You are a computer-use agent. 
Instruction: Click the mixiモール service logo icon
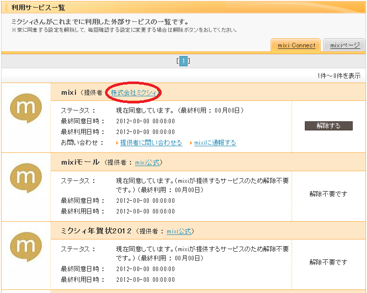26,178
